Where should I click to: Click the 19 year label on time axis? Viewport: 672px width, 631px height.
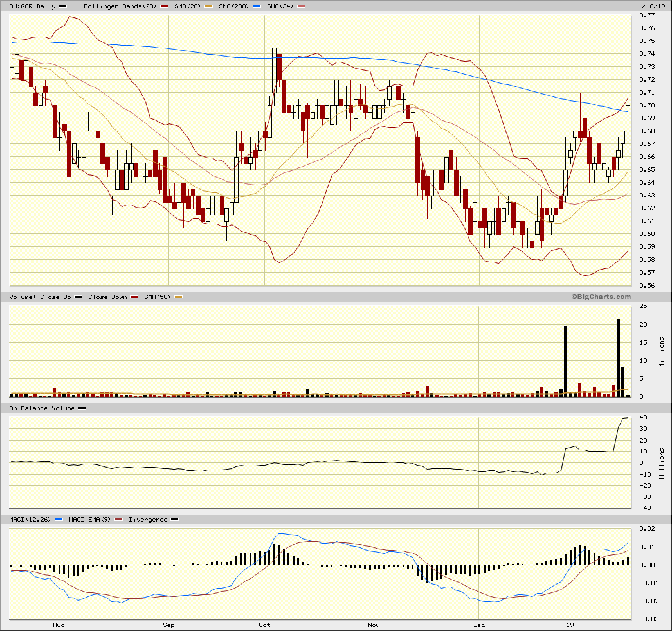click(570, 625)
